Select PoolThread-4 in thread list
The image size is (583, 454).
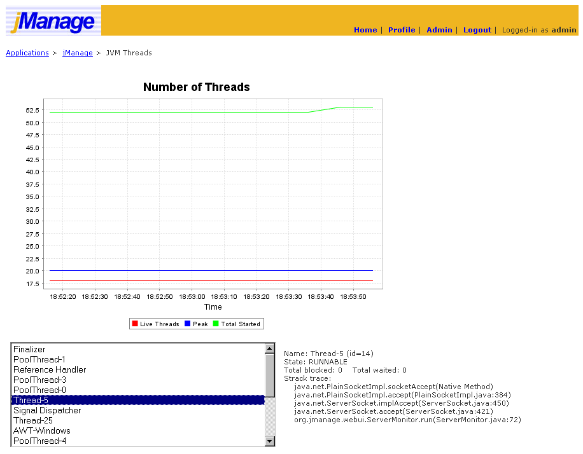[x=138, y=441]
